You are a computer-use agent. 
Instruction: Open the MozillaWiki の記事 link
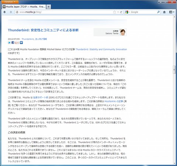click(114, 101)
